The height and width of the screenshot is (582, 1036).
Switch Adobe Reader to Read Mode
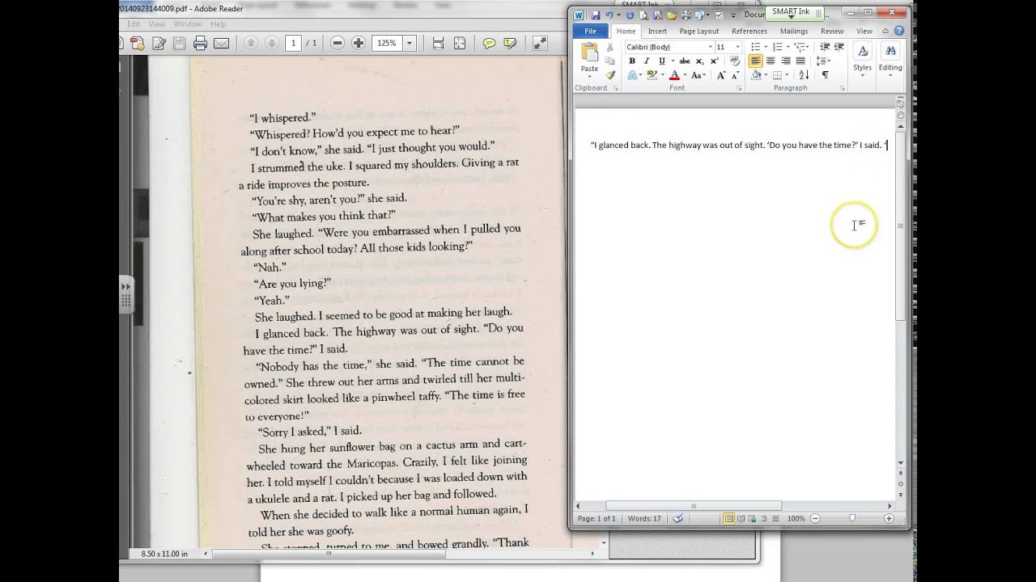pyautogui.click(x=540, y=43)
